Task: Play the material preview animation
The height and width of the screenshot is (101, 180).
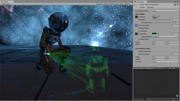Action: point(166,68)
